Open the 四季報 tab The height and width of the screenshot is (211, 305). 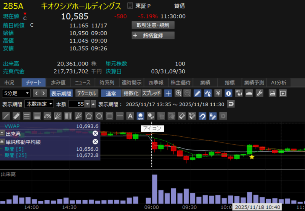156,83
